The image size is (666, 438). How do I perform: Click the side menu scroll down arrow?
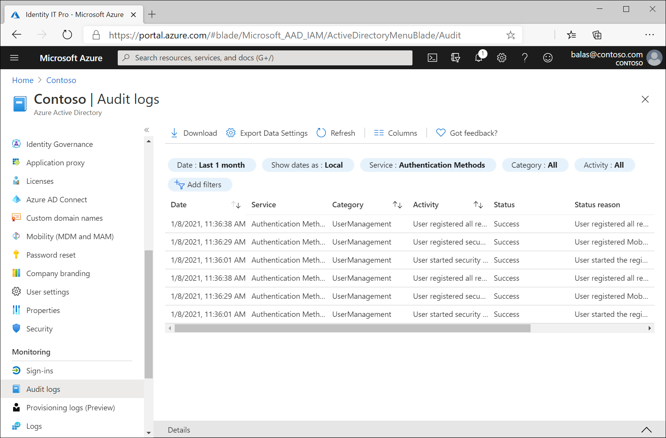click(x=149, y=433)
